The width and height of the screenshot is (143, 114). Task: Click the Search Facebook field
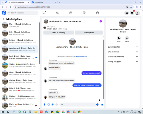coord(23,13)
